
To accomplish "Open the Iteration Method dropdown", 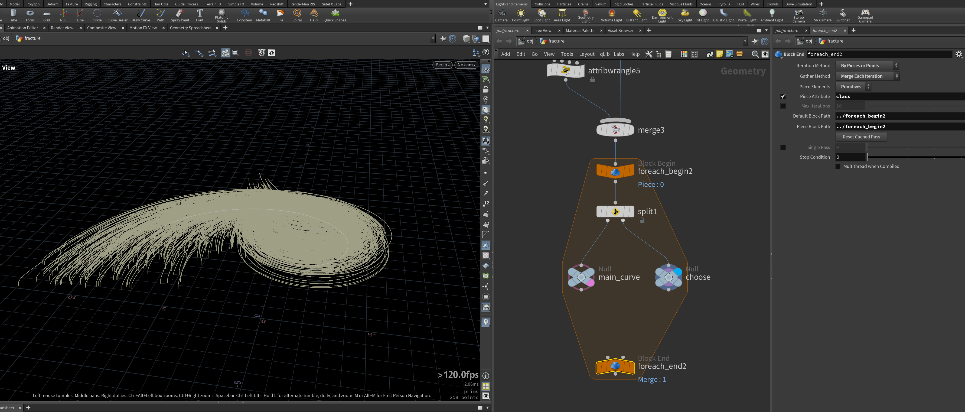I will pyautogui.click(x=867, y=66).
